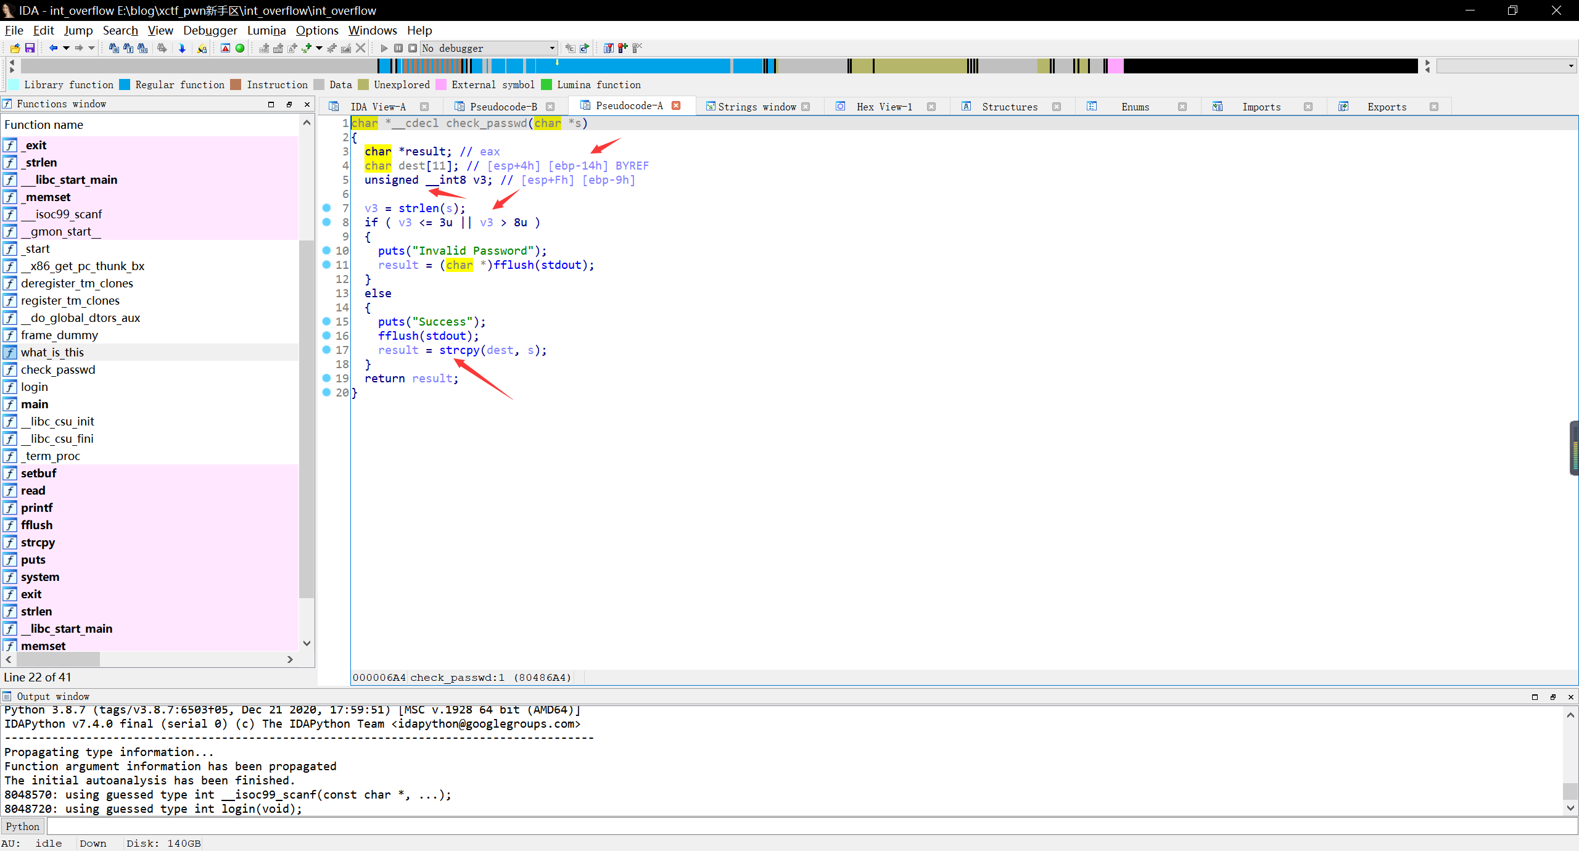Click the green circle toolbar icon
Image resolution: width=1579 pixels, height=851 pixels.
point(240,48)
